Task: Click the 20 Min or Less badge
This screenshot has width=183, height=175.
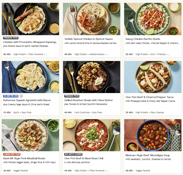Action: [x=11, y=96]
